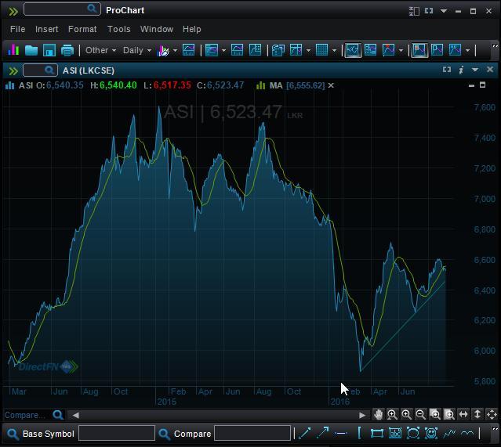The height and width of the screenshot is (447, 501).
Task: Click the plain zoom in magnifier
Action: coord(406,414)
